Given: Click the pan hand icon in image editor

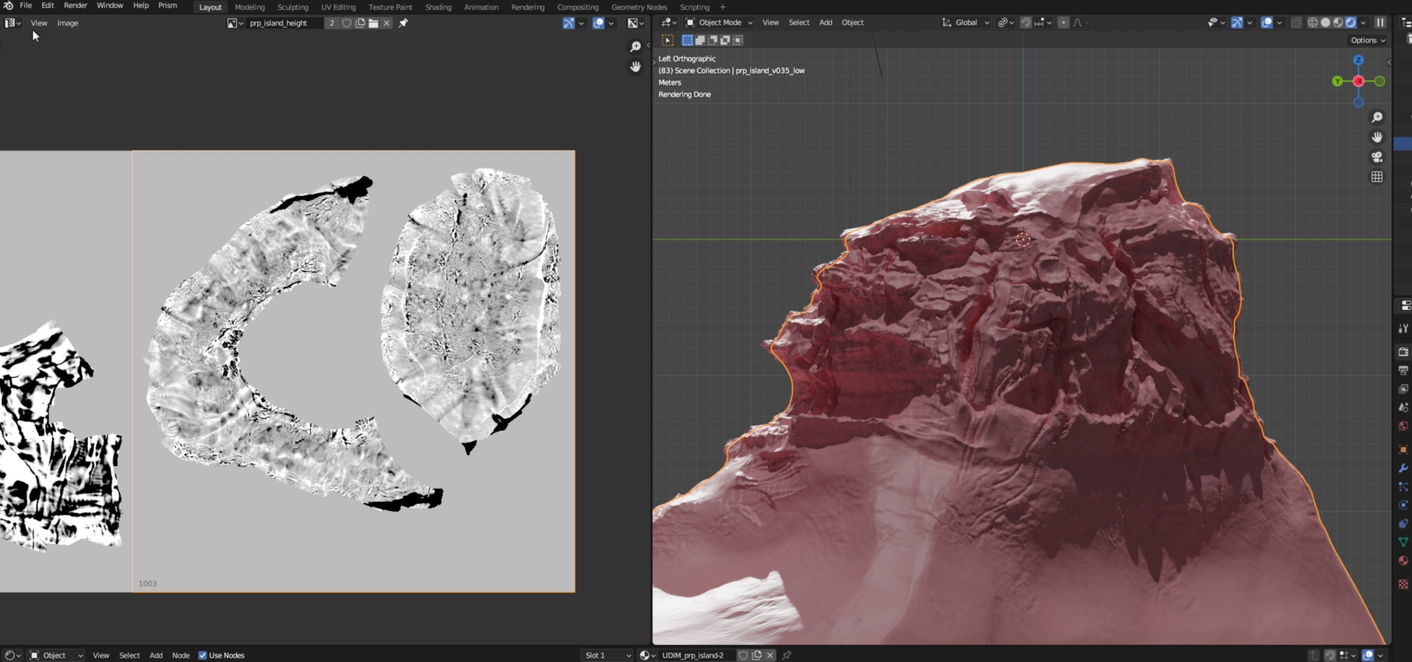Looking at the screenshot, I should 635,66.
